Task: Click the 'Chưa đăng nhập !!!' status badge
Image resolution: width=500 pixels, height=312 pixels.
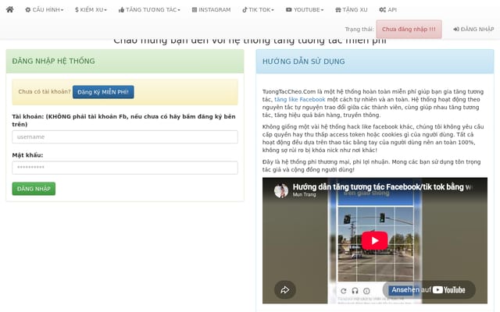Action: 409,30
